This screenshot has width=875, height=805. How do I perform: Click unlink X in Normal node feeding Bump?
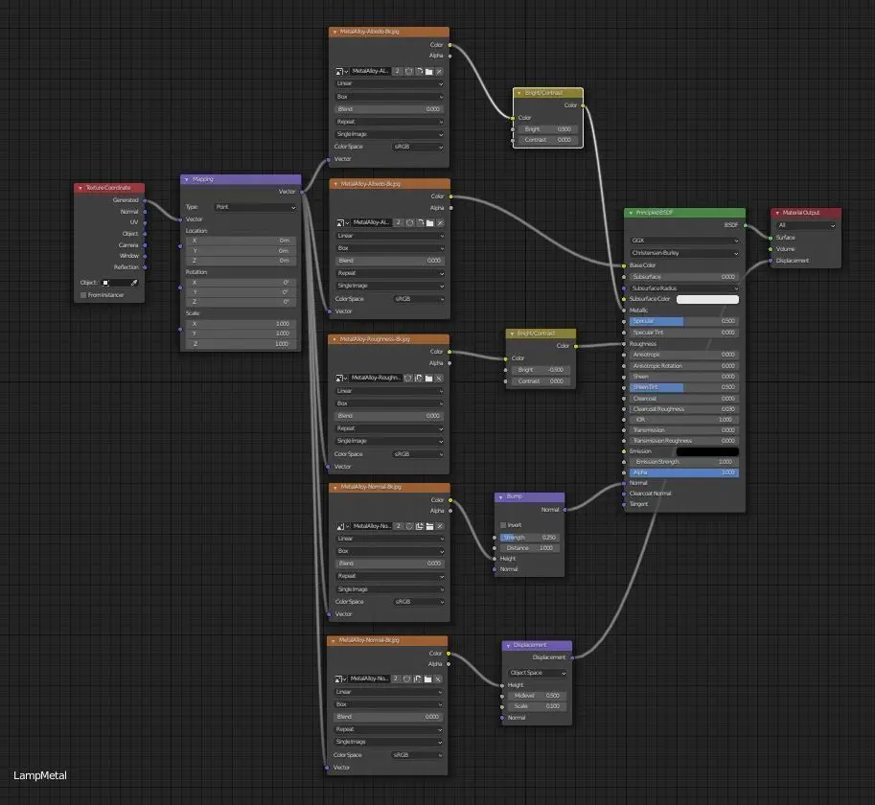coord(440,526)
